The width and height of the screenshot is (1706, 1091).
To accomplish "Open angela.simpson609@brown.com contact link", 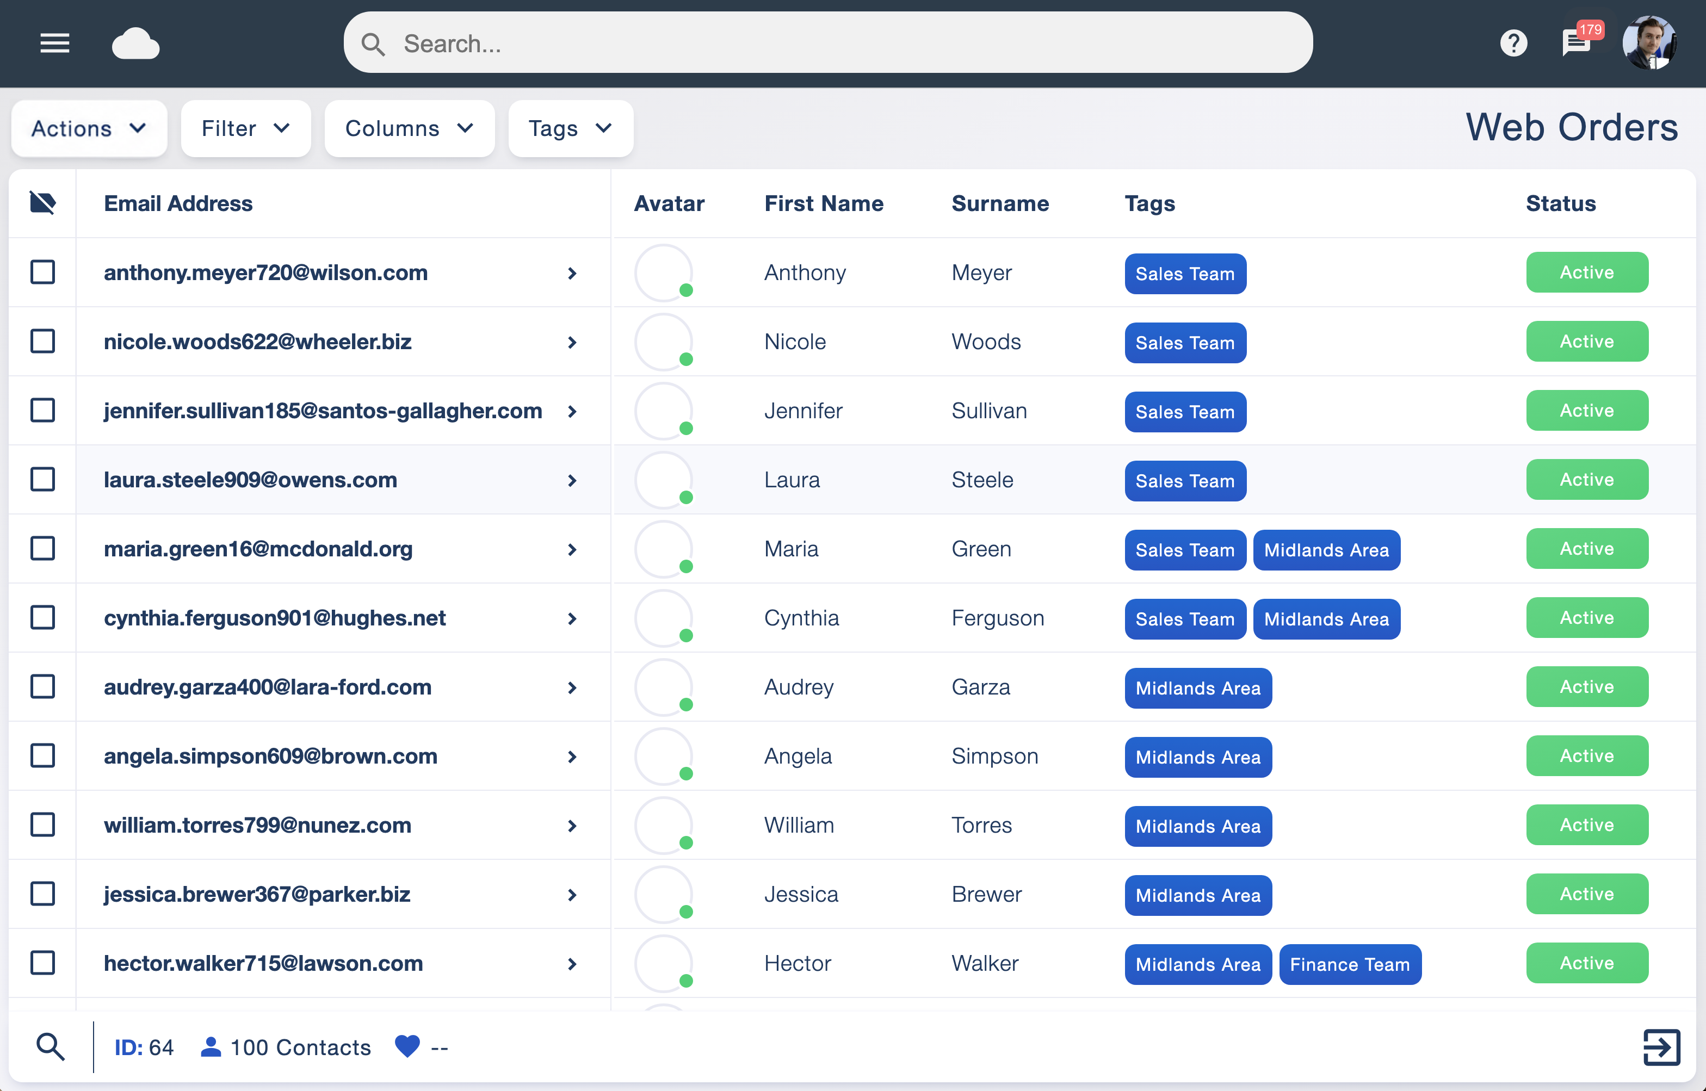I will click(270, 756).
